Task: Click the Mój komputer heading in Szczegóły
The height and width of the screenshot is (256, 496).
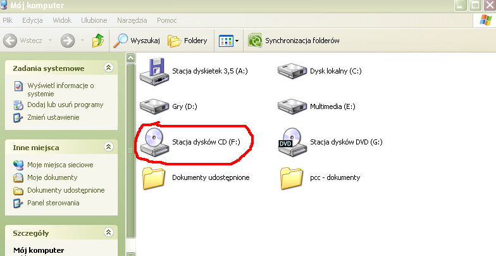Action: [39, 250]
